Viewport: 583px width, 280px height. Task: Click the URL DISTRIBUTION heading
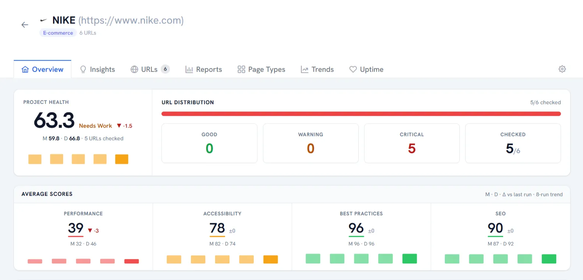[188, 102]
